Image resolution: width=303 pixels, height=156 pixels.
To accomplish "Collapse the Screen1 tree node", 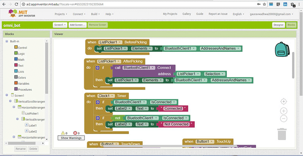I will point(7,95).
